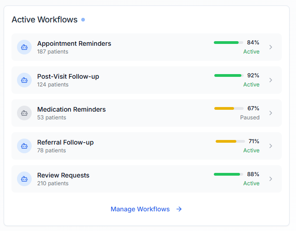Click the Post-Visit Follow-up Active status
The width and height of the screenshot is (296, 231).
coord(251,85)
